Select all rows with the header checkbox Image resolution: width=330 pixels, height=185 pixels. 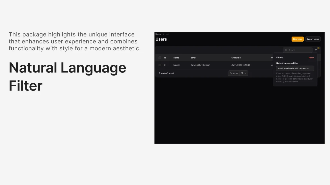click(x=160, y=58)
